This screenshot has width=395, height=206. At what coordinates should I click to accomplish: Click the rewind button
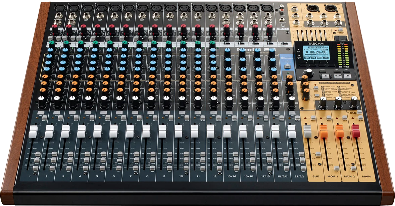[337, 71]
